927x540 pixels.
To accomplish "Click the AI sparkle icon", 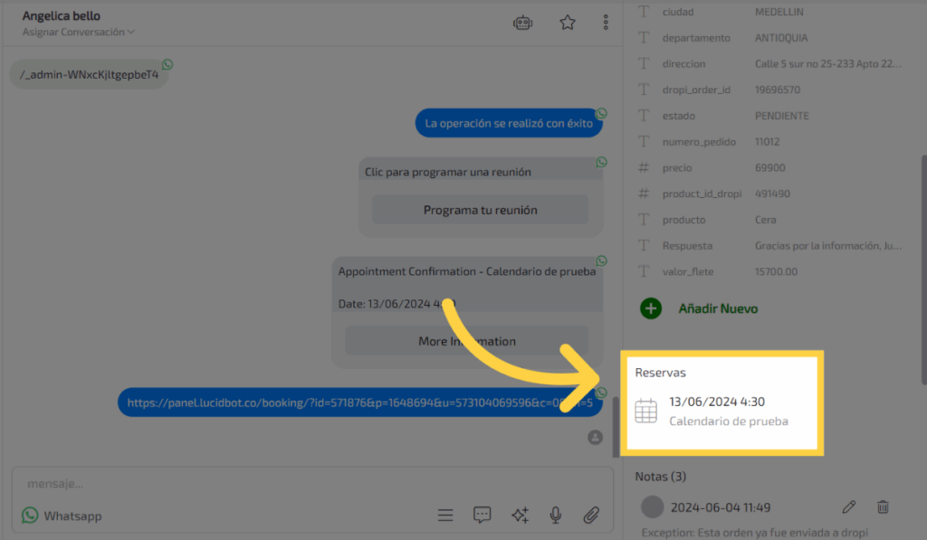I will click(520, 515).
